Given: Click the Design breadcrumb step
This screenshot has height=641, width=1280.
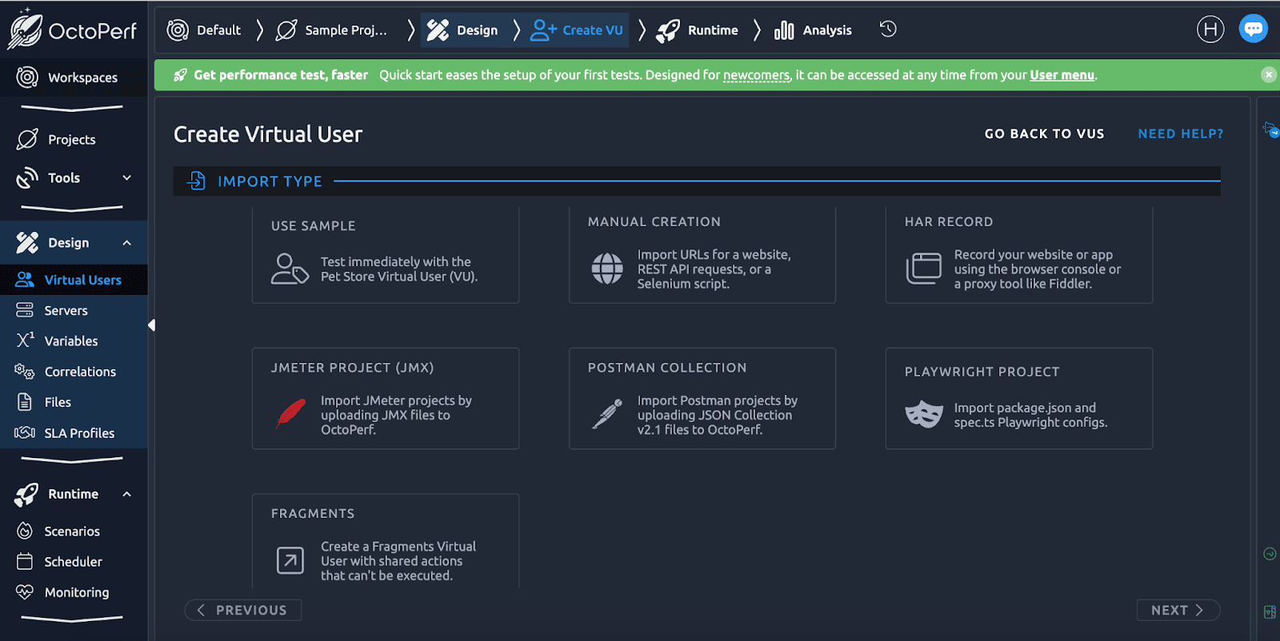Looking at the screenshot, I should pyautogui.click(x=462, y=30).
